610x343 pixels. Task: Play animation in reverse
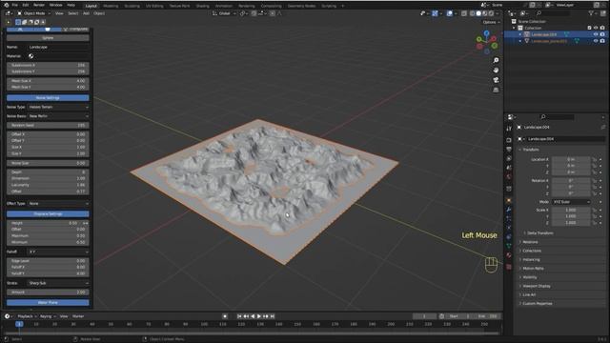pyautogui.click(x=253, y=316)
